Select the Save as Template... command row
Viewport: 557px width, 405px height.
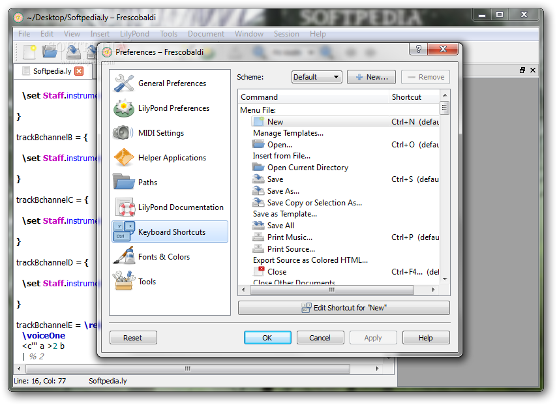point(285,214)
